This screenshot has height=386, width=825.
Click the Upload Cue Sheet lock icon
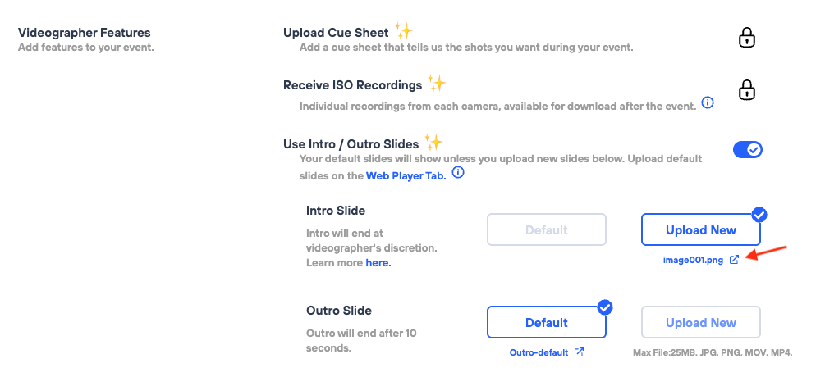(x=746, y=38)
